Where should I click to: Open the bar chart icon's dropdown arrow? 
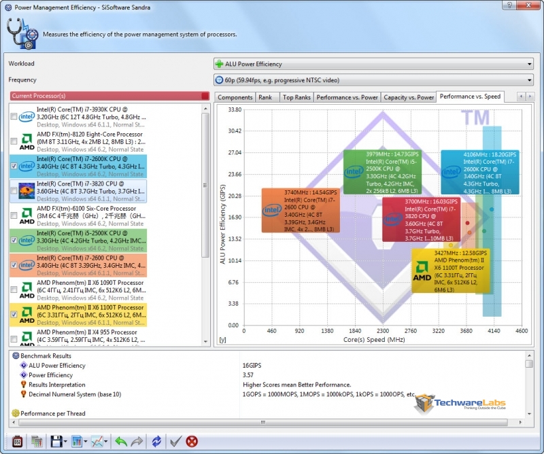86,442
